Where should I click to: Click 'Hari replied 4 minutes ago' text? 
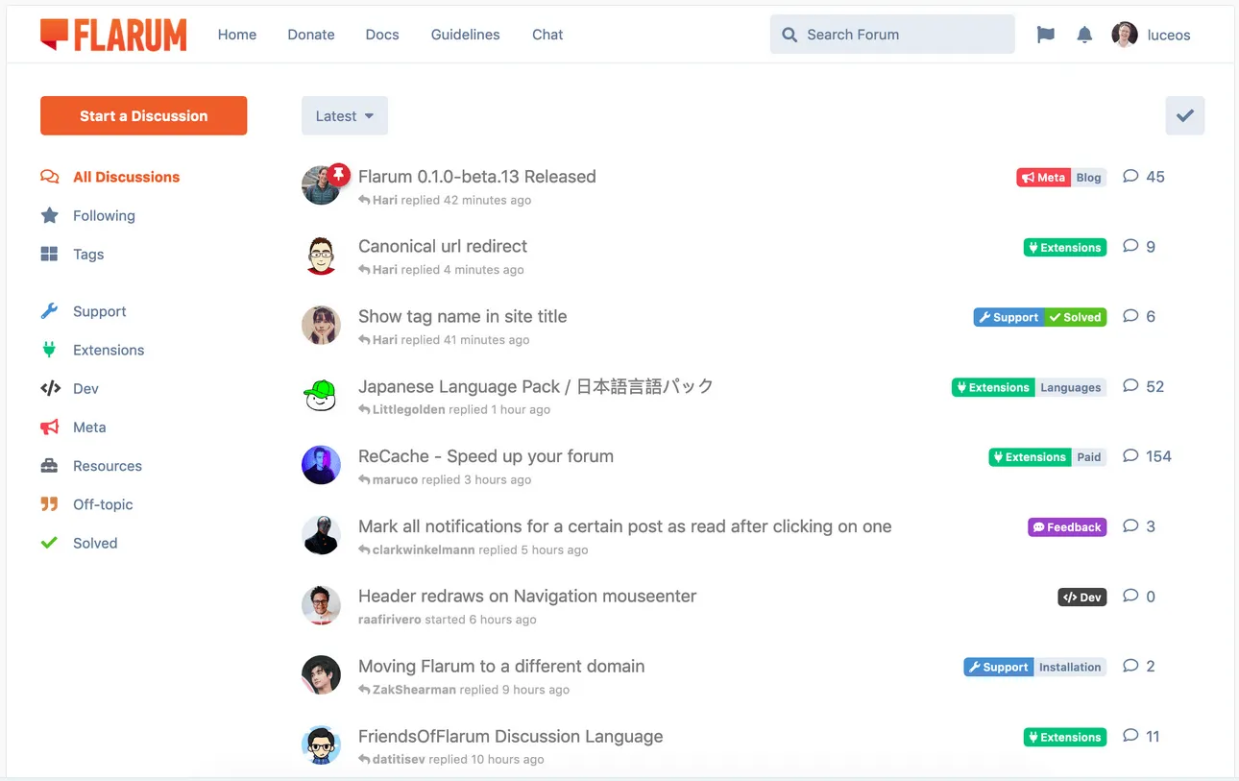pos(442,270)
